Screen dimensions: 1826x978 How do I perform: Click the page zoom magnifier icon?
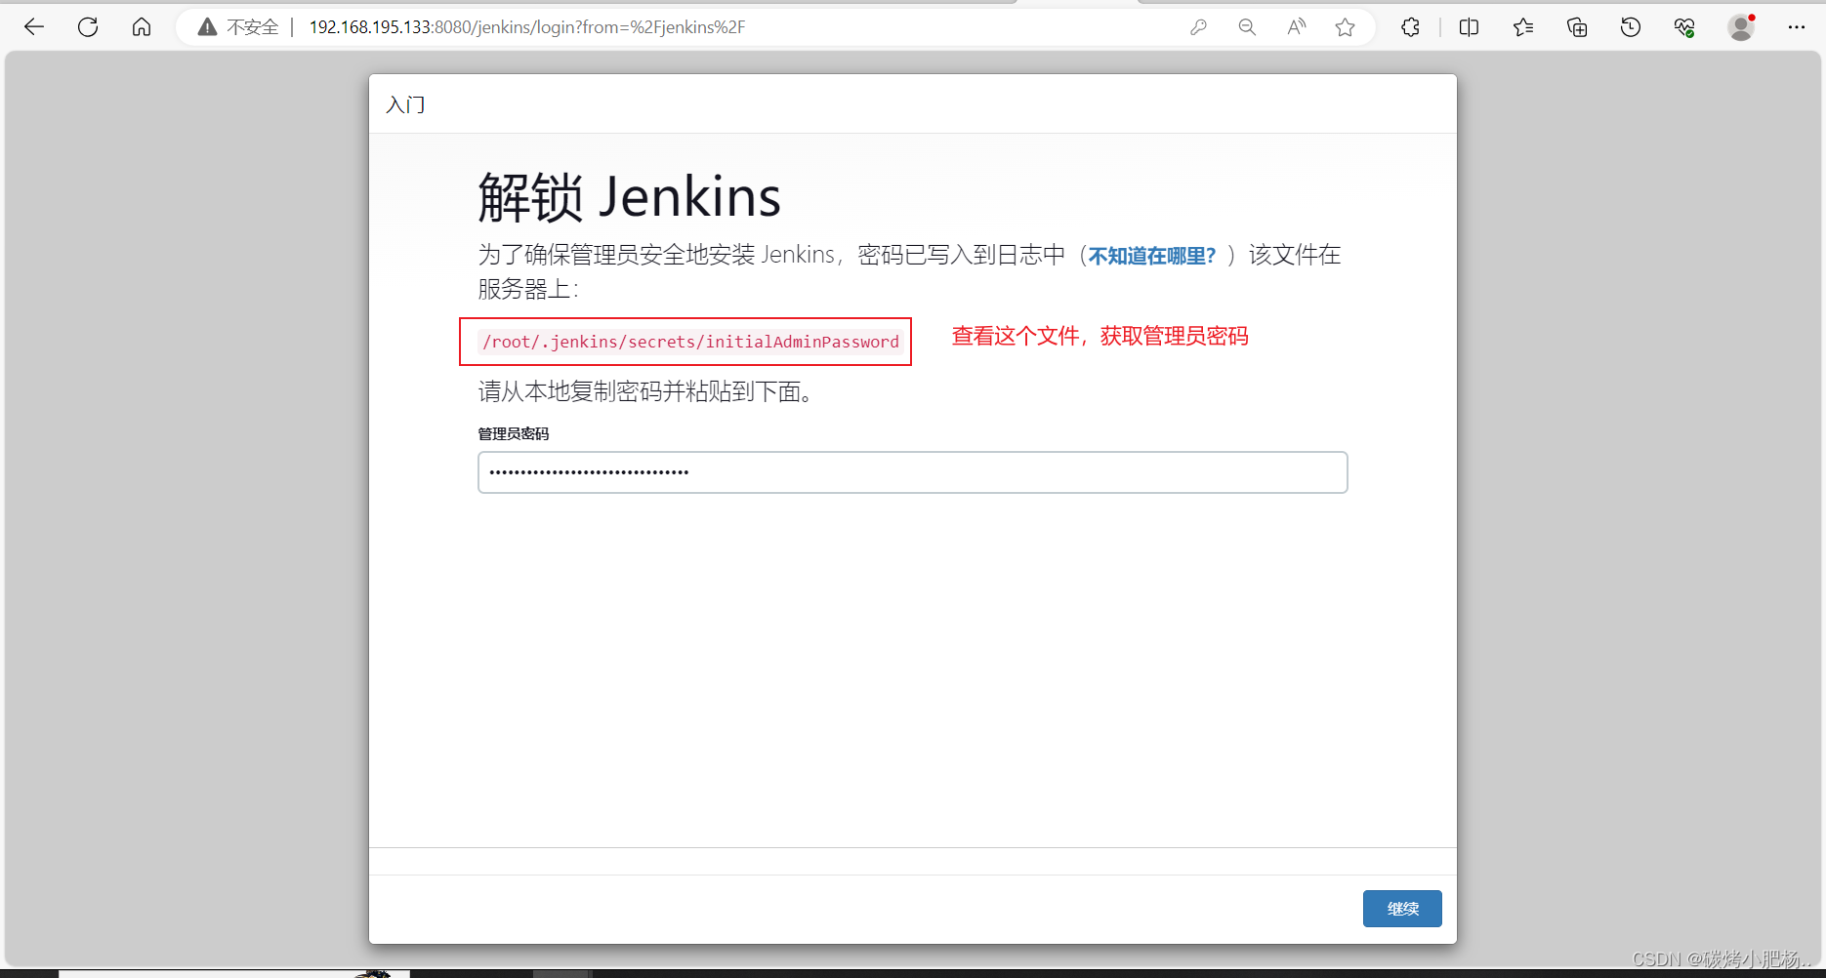1247,26
